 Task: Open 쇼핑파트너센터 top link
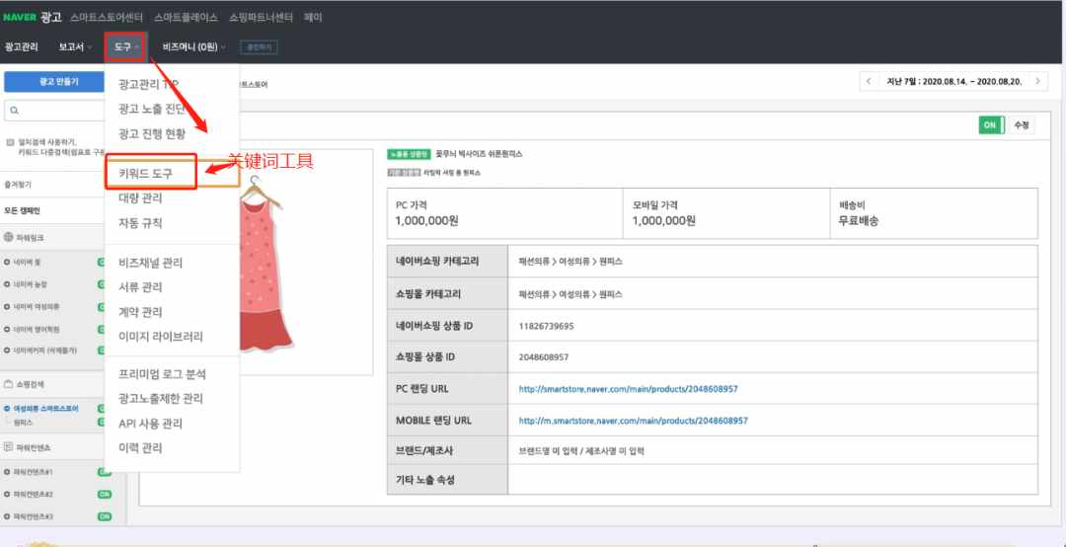261,17
